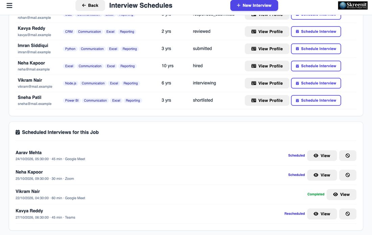View Profile for Vikram Nair
The height and width of the screenshot is (235, 372).
pos(267,83)
